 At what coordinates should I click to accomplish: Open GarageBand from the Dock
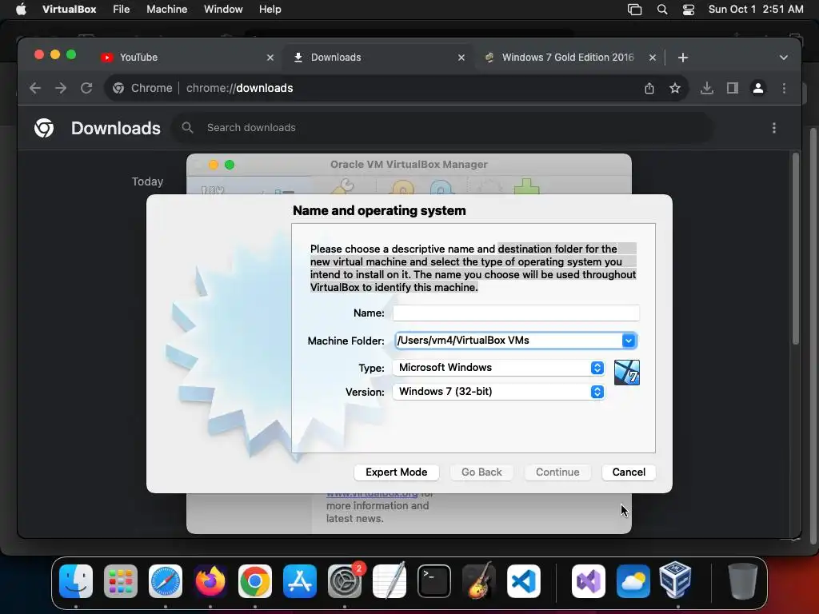click(479, 580)
